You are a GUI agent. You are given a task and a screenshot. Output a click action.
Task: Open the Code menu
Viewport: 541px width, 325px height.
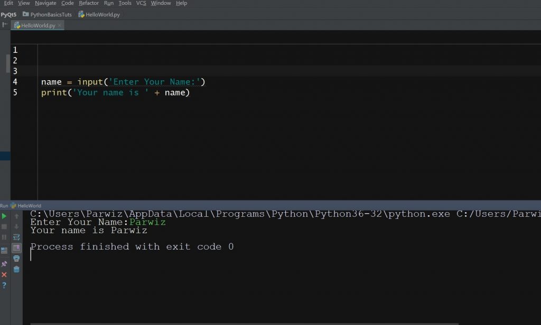tap(68, 3)
